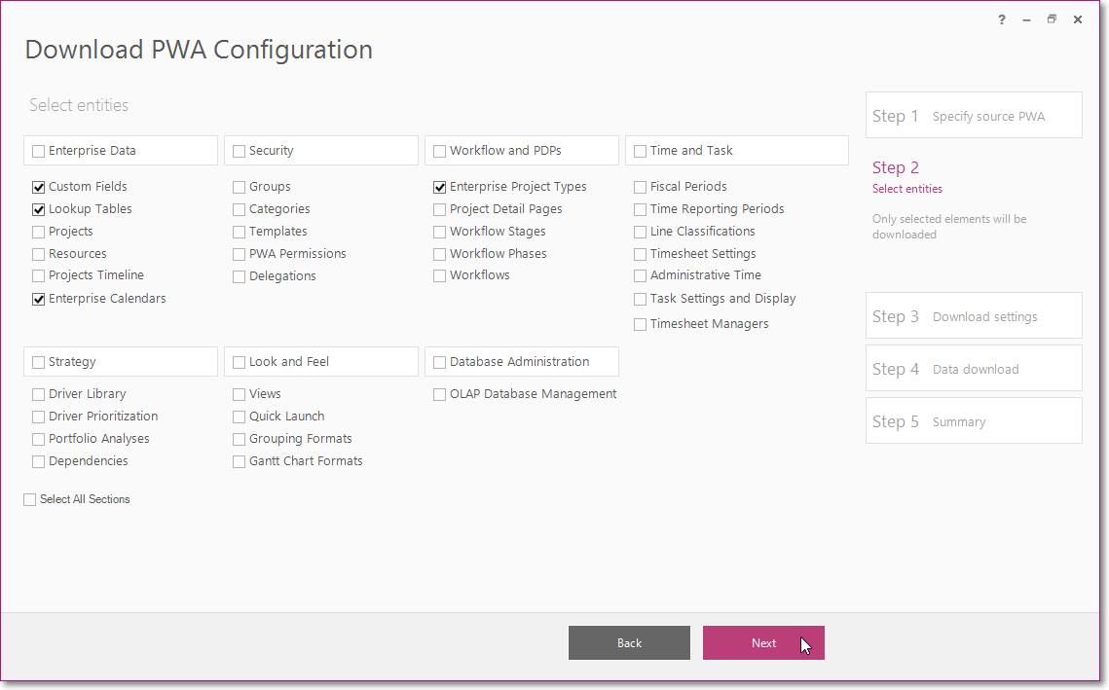The width and height of the screenshot is (1109, 690).
Task: Select the Templates checkbox
Action: click(240, 232)
